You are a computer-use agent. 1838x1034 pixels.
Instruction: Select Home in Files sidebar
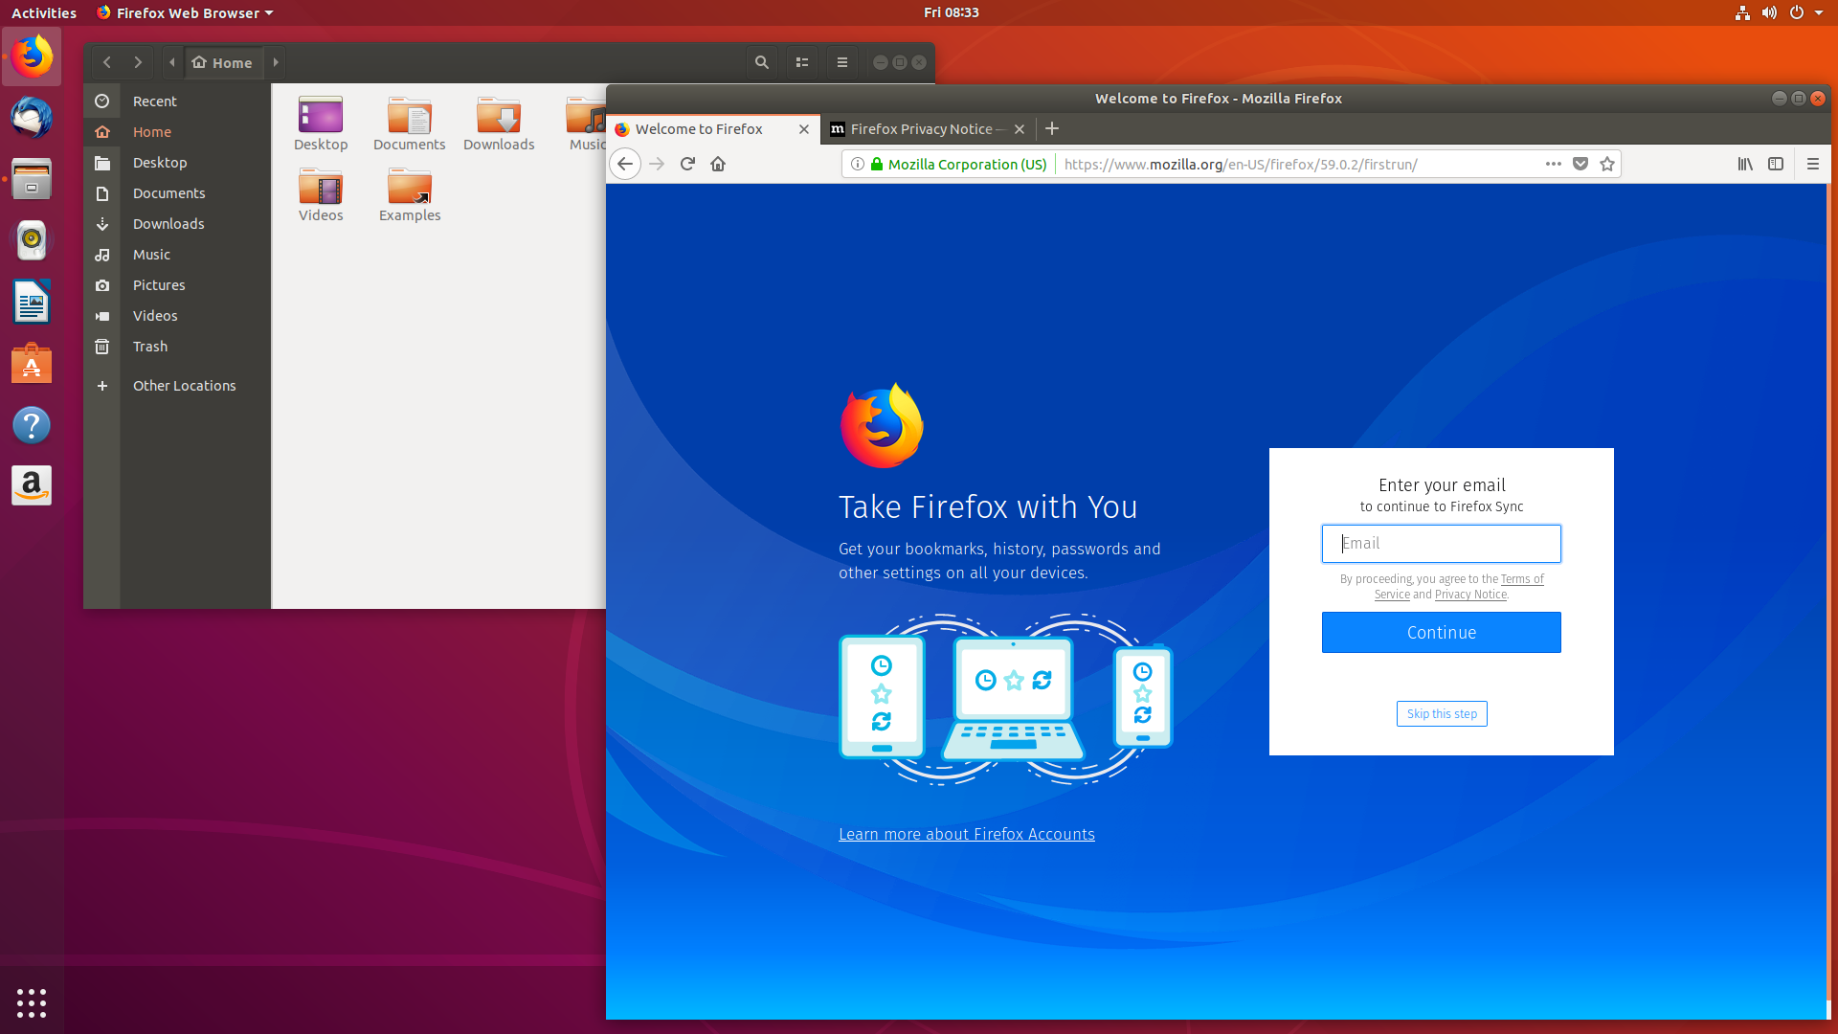pyautogui.click(x=177, y=132)
